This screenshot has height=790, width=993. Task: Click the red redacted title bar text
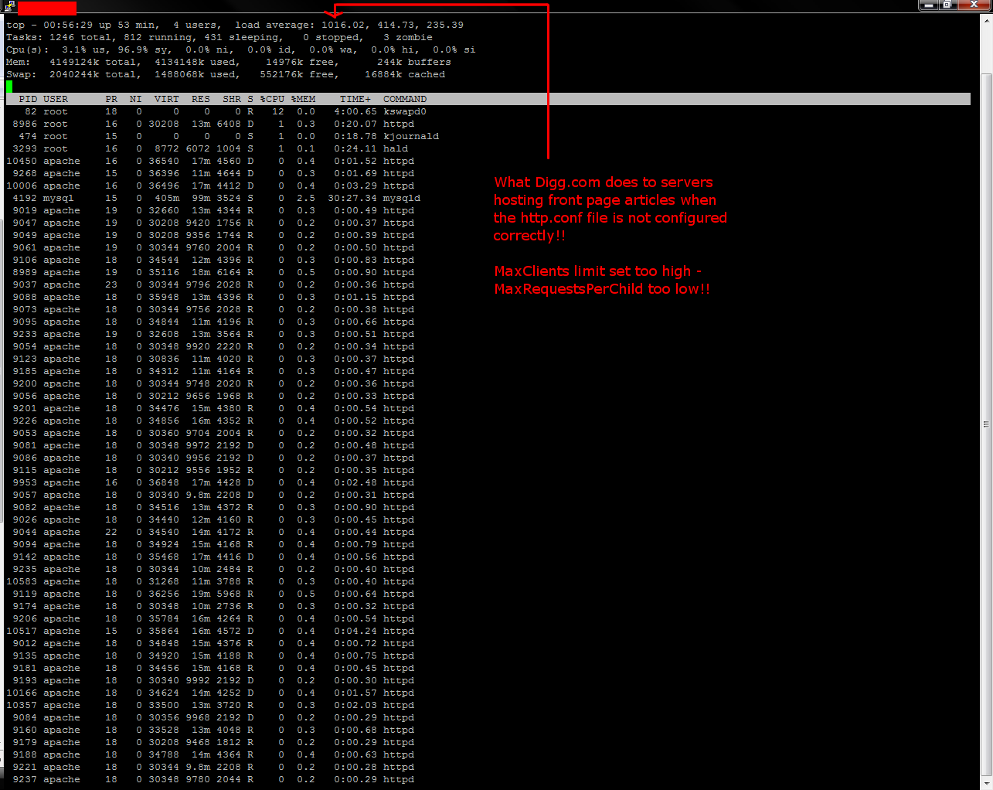(46, 9)
